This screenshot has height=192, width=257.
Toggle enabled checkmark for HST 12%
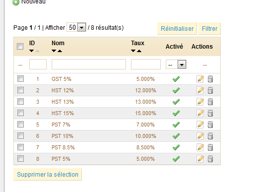pos(176,90)
